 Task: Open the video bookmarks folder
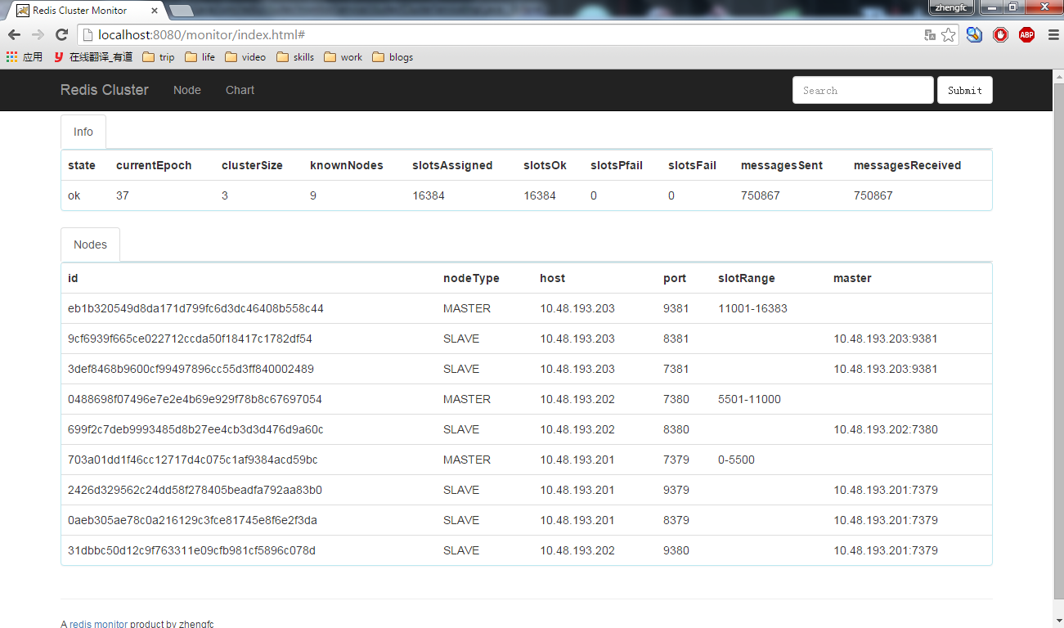click(245, 57)
